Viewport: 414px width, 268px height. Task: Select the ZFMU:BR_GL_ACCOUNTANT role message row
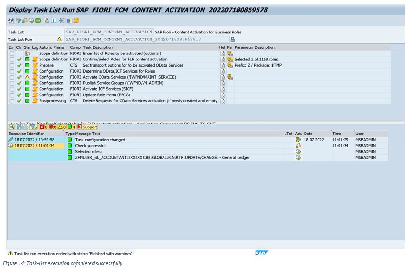pyautogui.click(x=163, y=157)
